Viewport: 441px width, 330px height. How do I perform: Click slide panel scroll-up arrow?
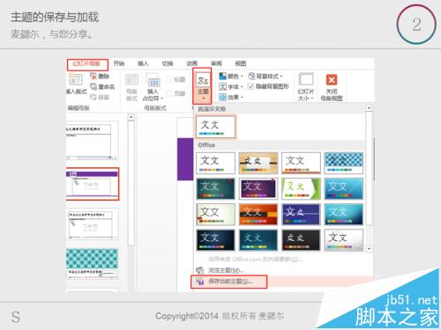coord(131,117)
